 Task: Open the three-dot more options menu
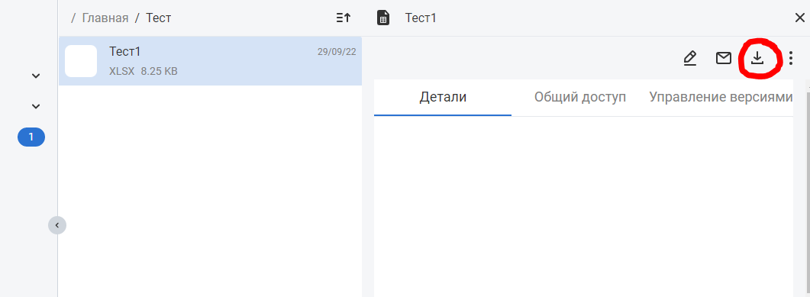(x=791, y=58)
